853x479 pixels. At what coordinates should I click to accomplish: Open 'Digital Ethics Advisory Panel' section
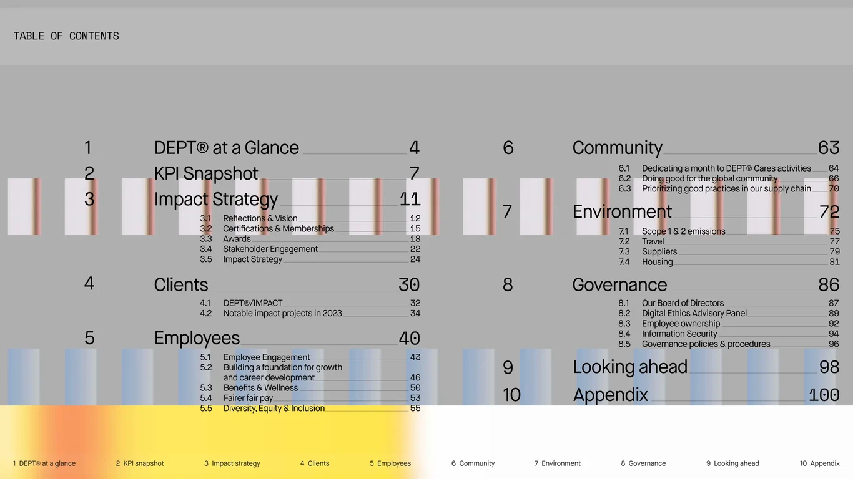pyautogui.click(x=694, y=314)
